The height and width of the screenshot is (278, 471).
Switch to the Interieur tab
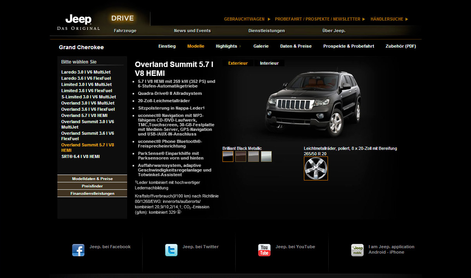[x=269, y=63]
